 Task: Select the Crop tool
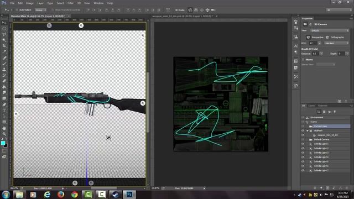tap(4, 46)
